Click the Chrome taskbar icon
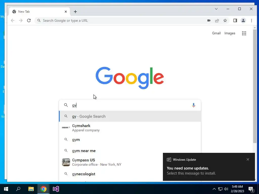 [x=44, y=189]
